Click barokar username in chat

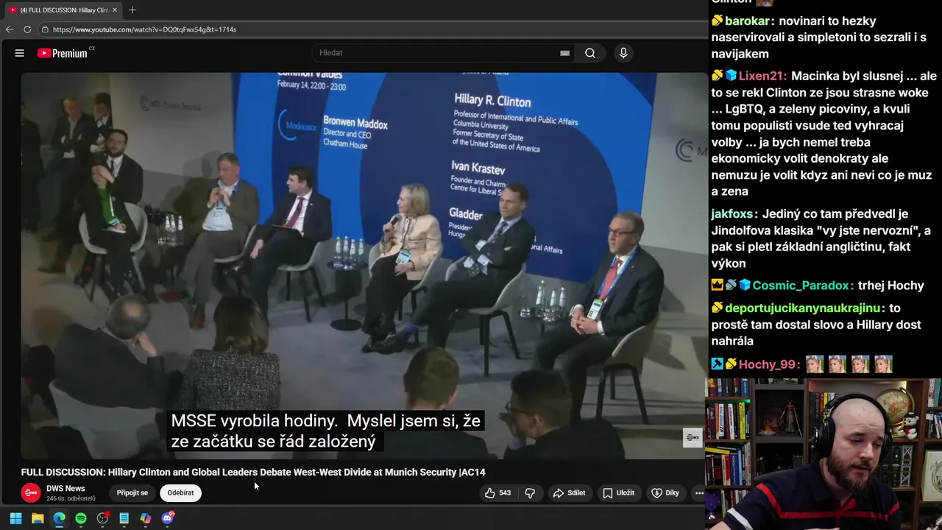tap(747, 21)
